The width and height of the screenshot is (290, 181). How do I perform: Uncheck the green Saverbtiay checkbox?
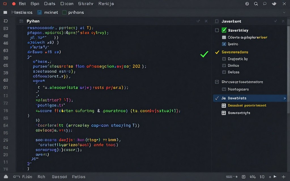[x=224, y=30]
